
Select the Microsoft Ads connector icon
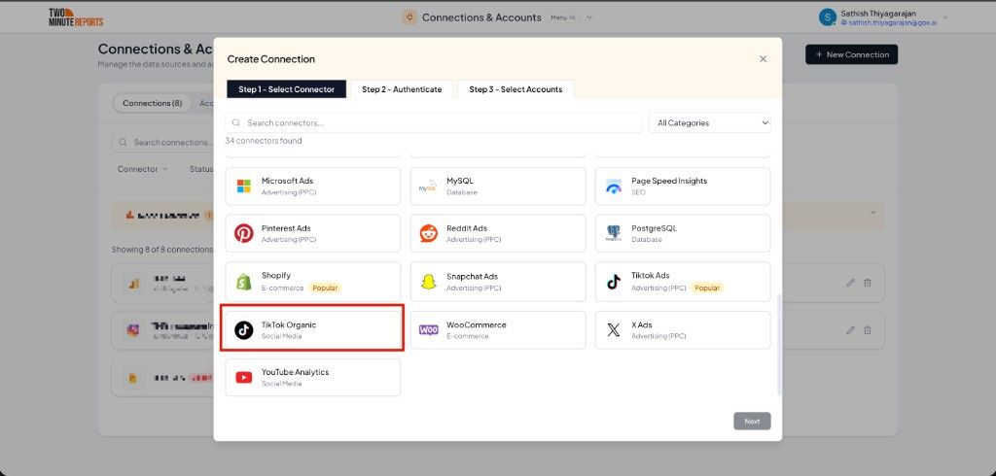point(244,186)
